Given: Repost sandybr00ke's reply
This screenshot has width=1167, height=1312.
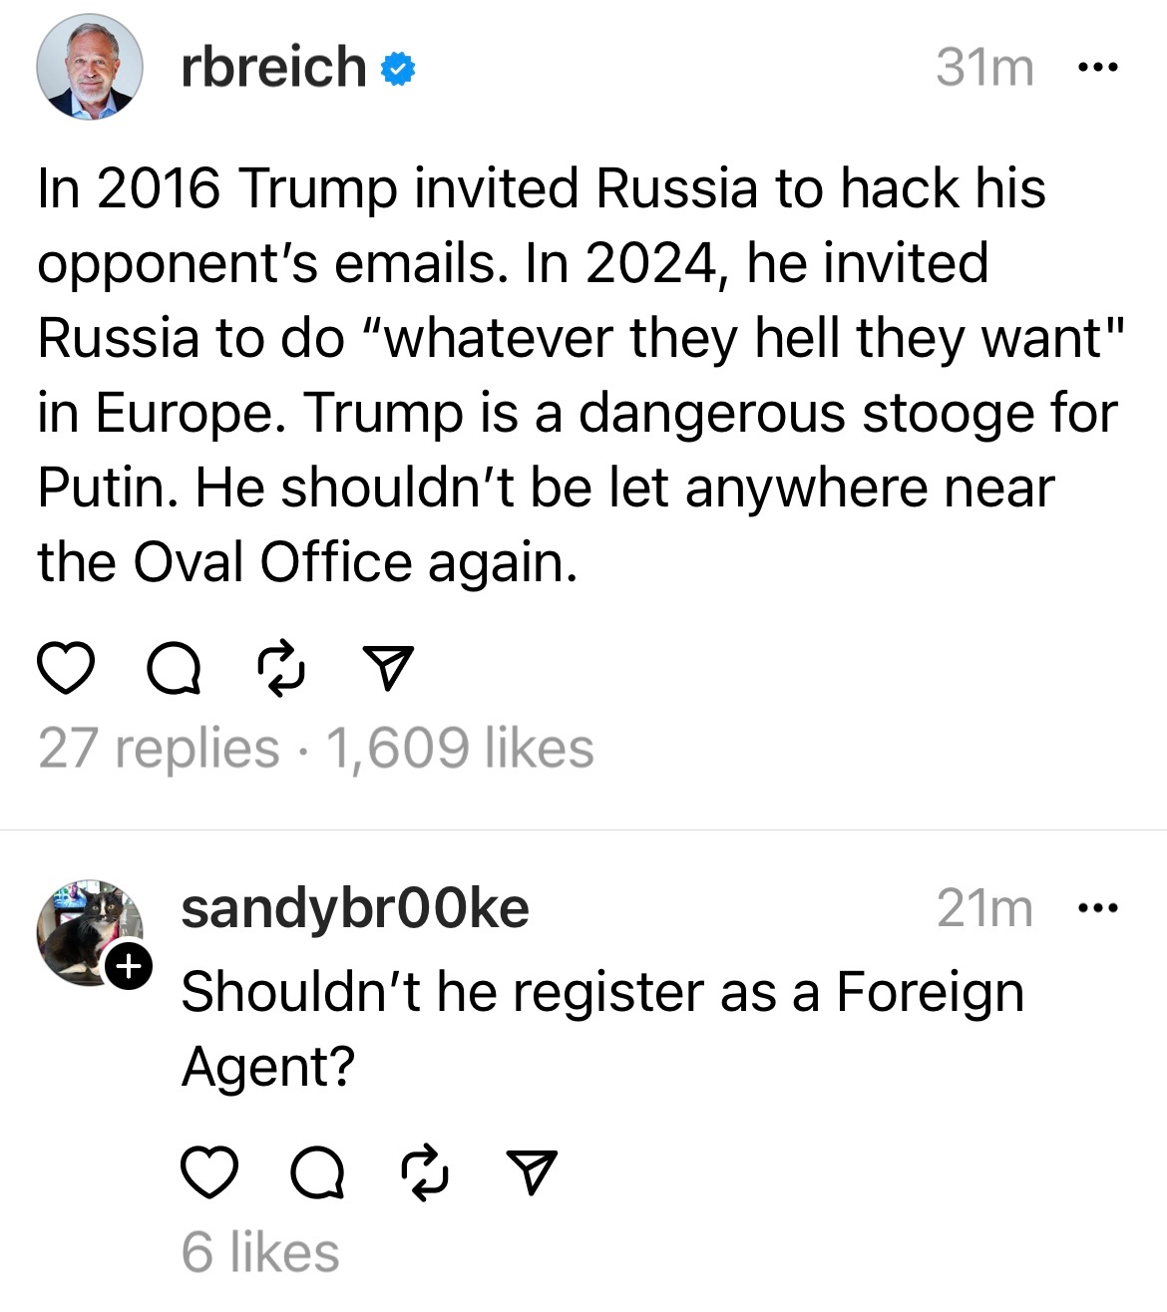Looking at the screenshot, I should click(425, 1172).
